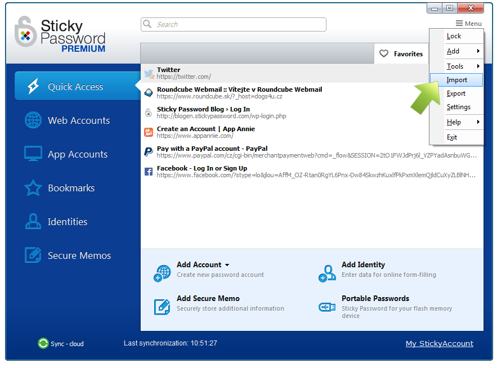The image size is (497, 368).
Task: Click the App Accounts monitor icon
Action: pyautogui.click(x=33, y=154)
